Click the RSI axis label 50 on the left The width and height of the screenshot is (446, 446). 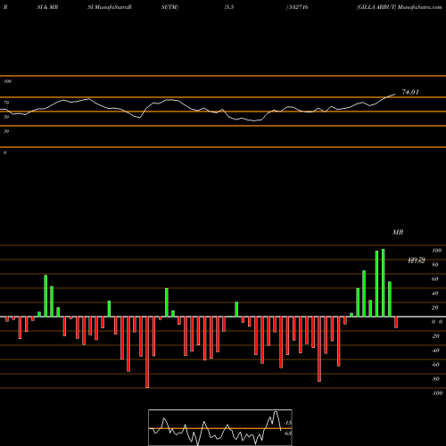coord(6,117)
